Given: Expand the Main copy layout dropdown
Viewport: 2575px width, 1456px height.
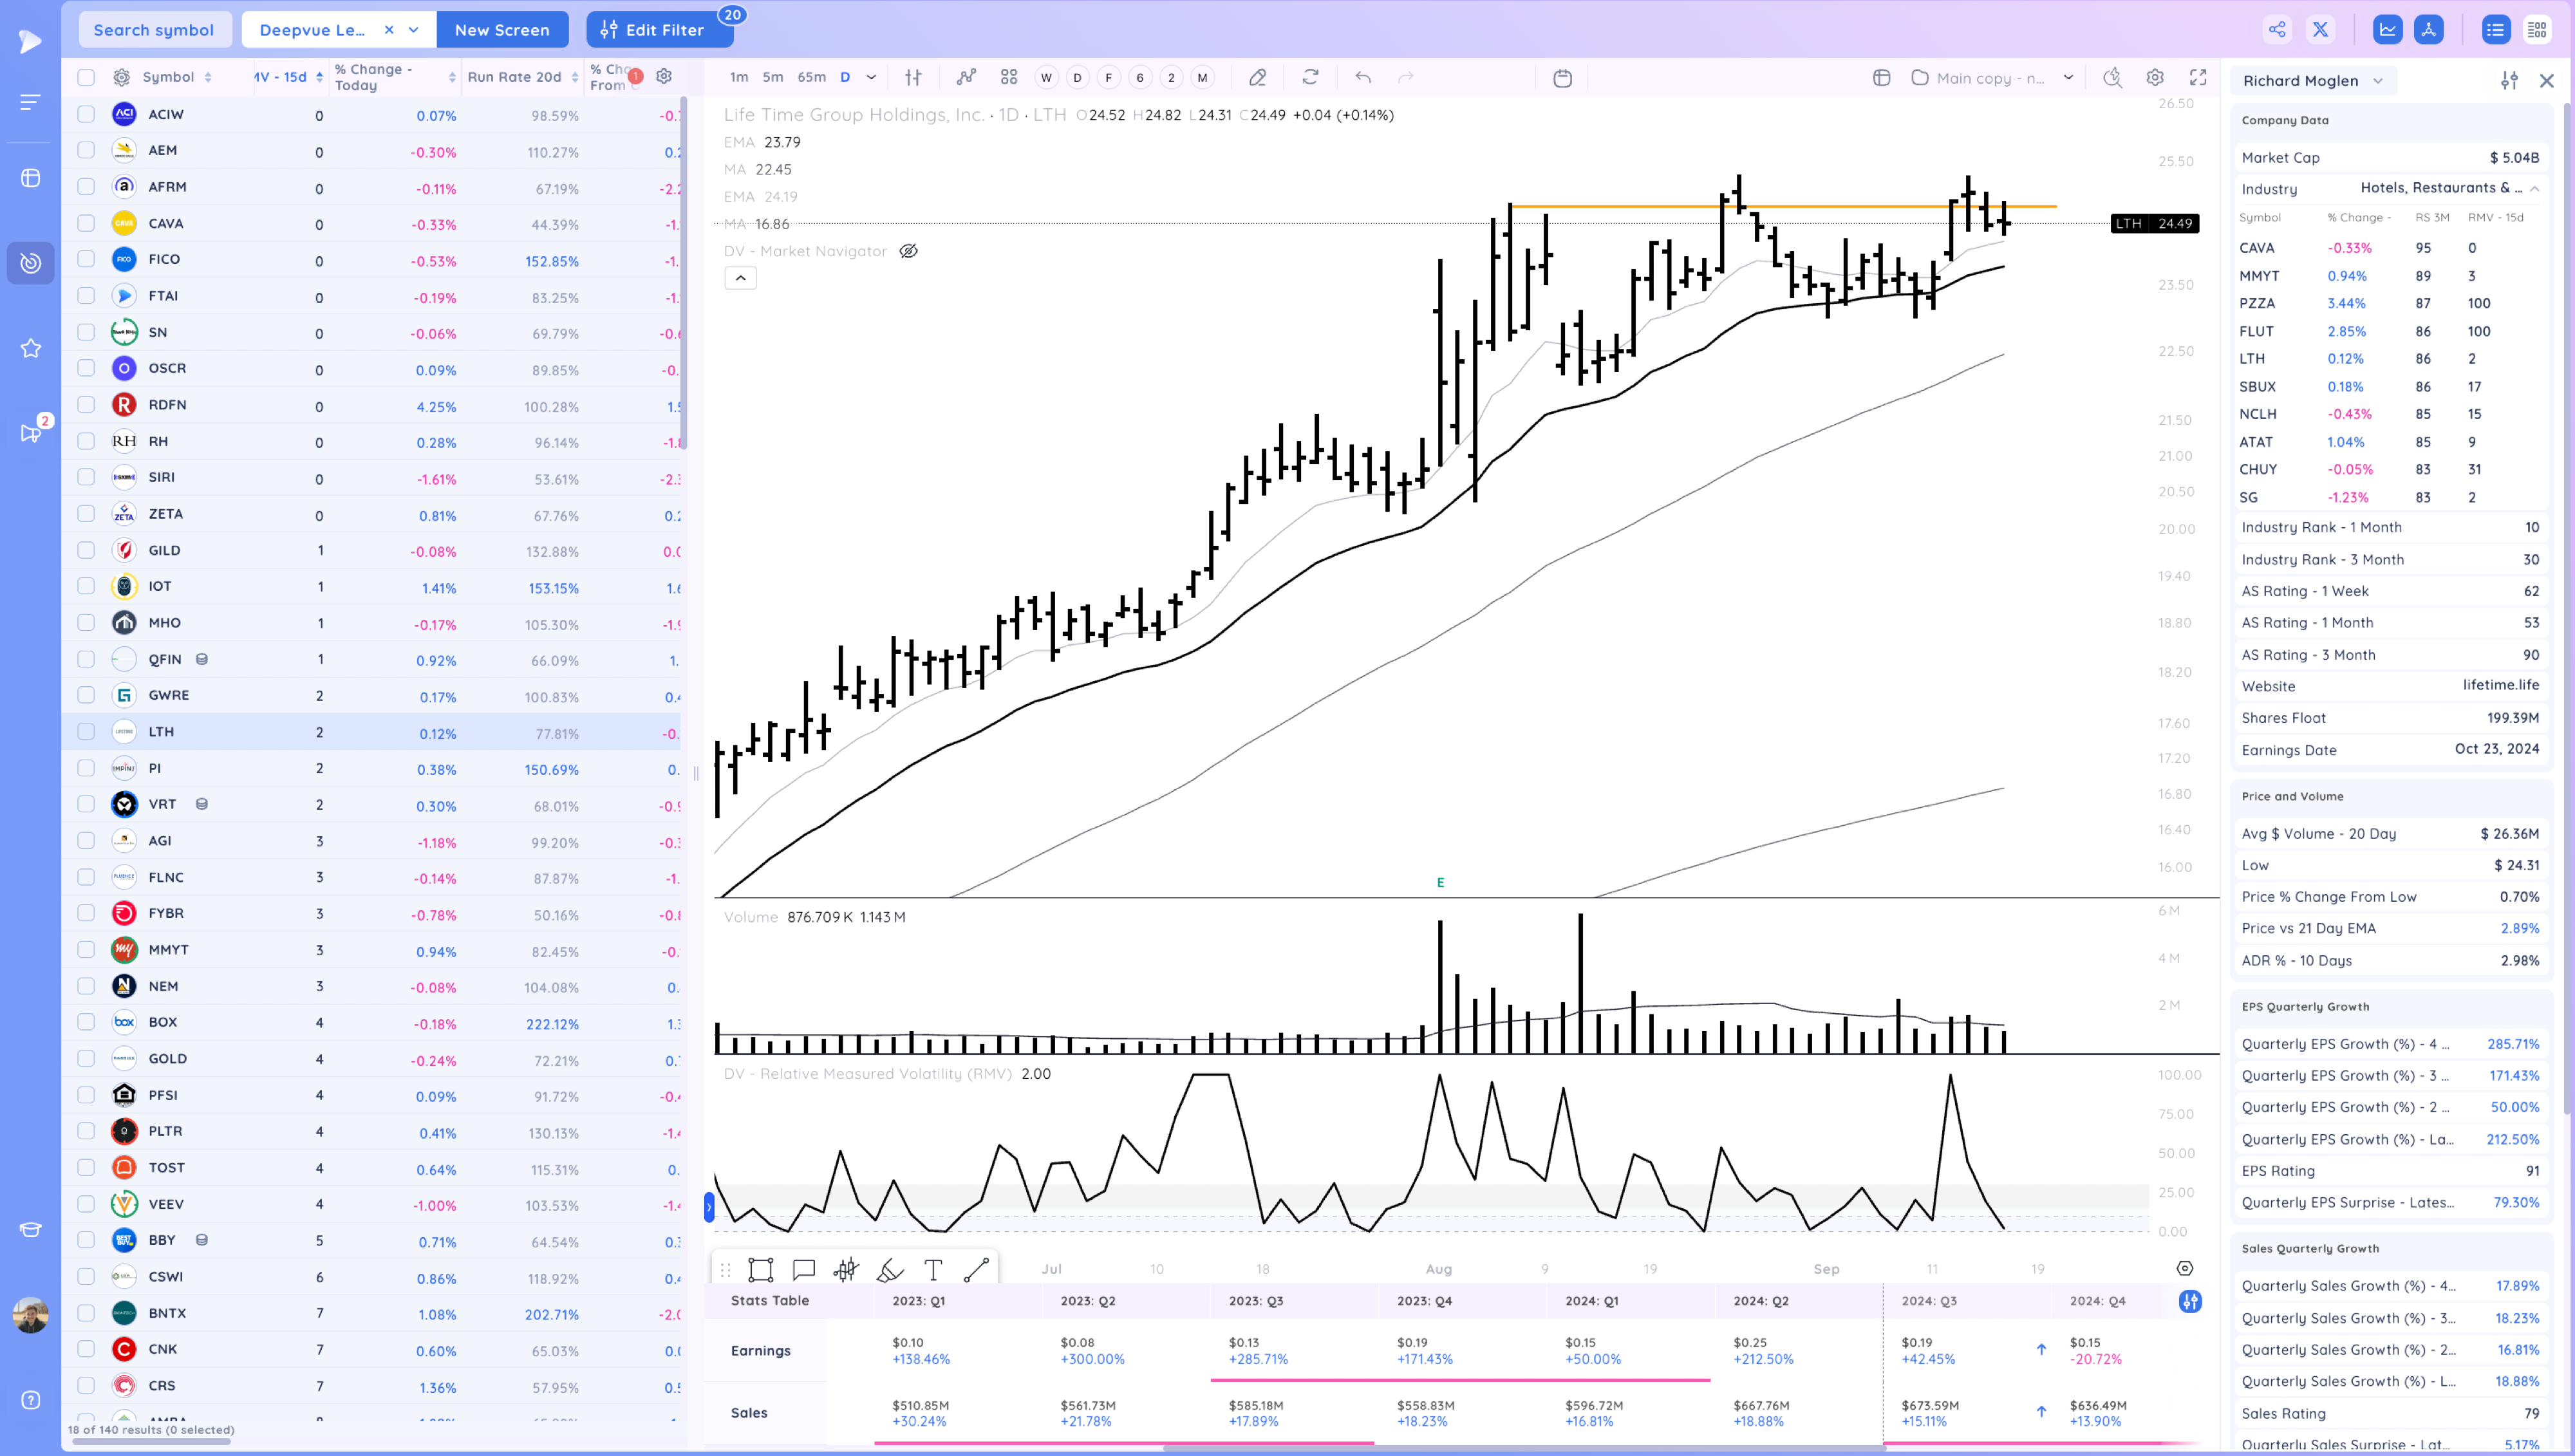Looking at the screenshot, I should 2068,77.
